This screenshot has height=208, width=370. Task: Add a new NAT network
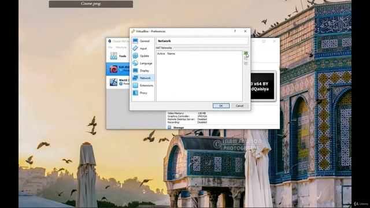click(246, 53)
